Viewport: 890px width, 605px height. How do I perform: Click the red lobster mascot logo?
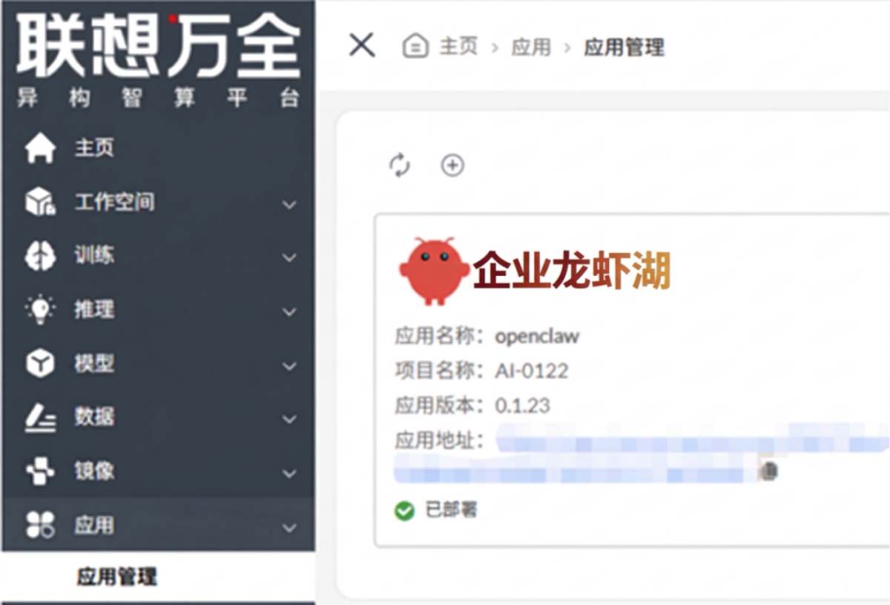(432, 271)
